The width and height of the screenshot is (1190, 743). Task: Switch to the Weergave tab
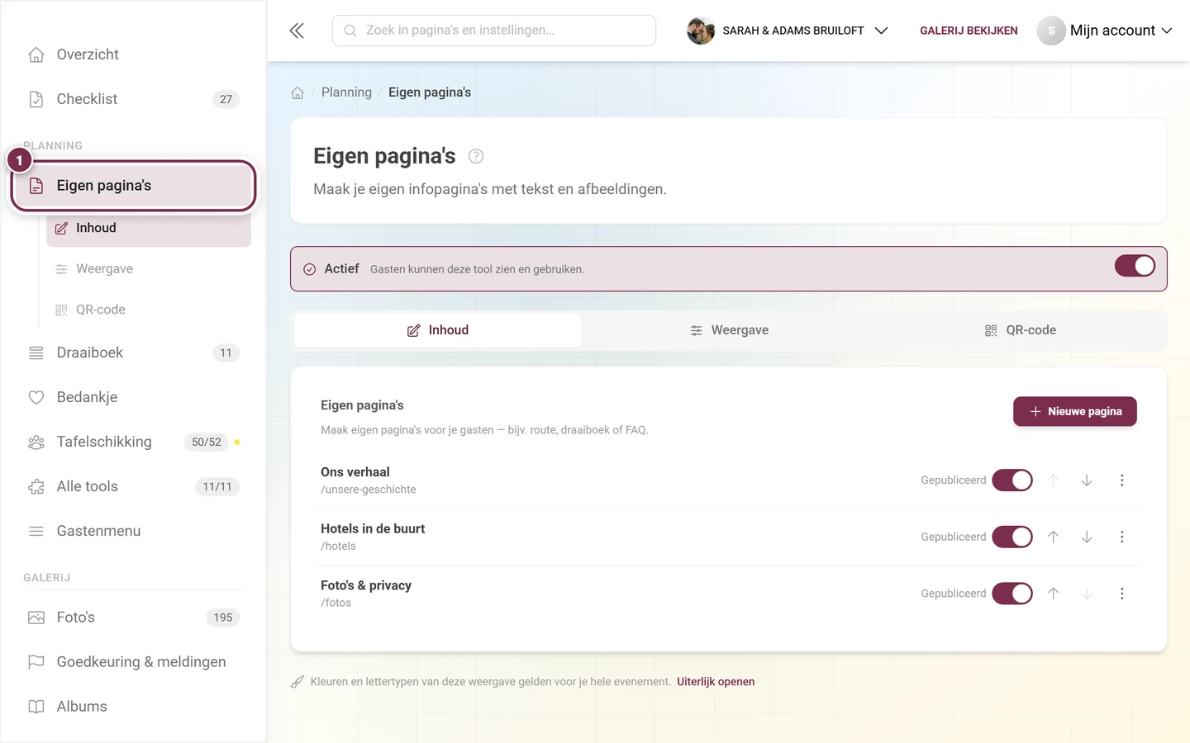(729, 330)
